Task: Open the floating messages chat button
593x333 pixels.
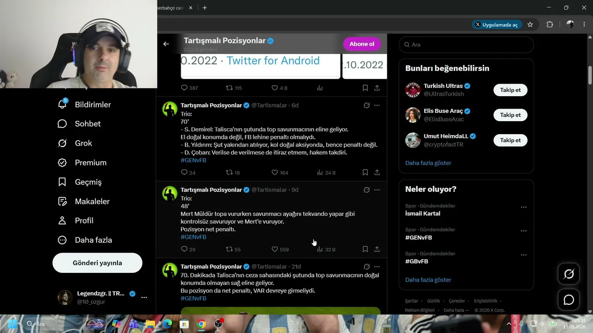Action: 569,300
